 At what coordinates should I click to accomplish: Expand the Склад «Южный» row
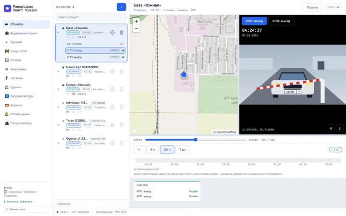pos(58,89)
